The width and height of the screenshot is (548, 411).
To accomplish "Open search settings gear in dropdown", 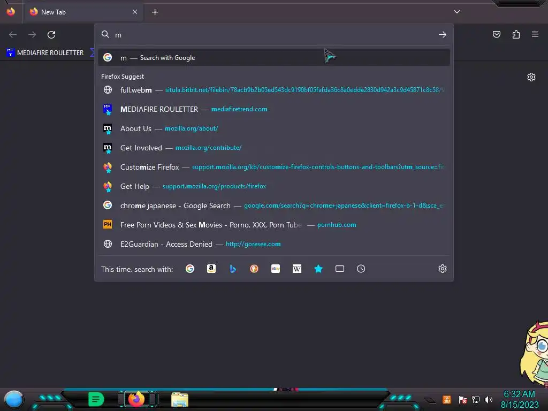I will (443, 269).
